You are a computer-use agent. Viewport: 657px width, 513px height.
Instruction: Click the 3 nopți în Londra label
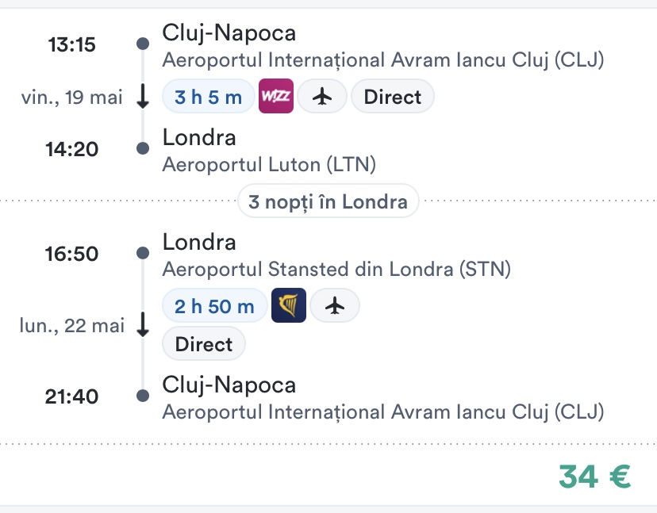tap(328, 201)
